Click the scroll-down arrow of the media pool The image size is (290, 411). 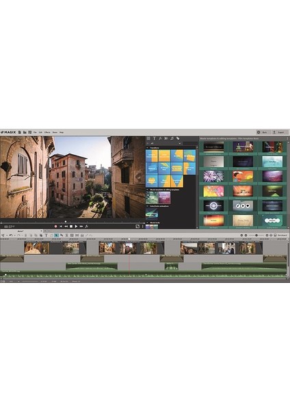click(198, 227)
